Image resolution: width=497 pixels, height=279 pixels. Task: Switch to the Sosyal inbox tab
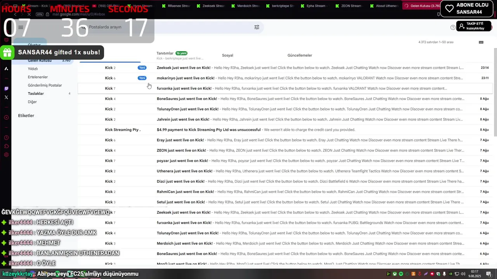[x=228, y=55]
